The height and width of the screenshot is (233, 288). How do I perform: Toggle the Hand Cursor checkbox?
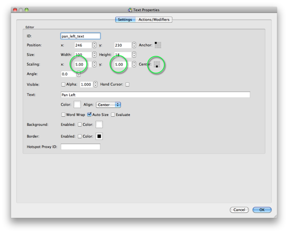127,84
